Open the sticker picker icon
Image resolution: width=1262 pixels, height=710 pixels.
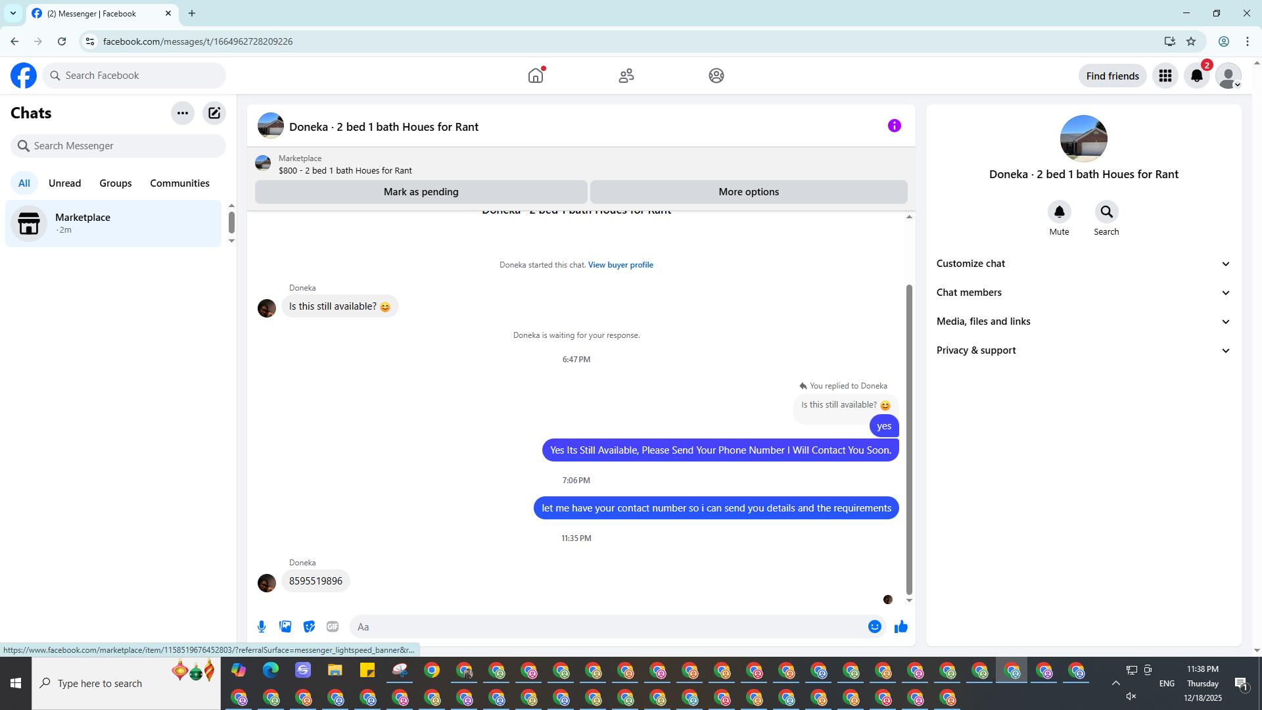point(309,627)
